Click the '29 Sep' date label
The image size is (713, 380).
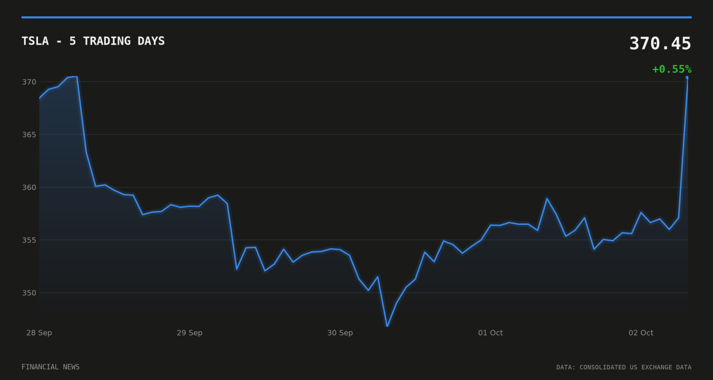coord(189,333)
